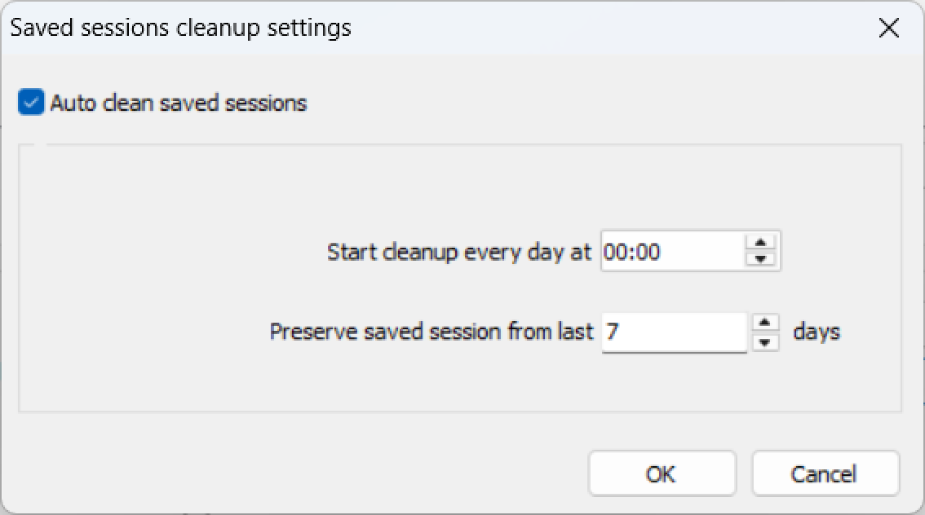
Task: Select the hours portion of 00:00
Action: [613, 253]
